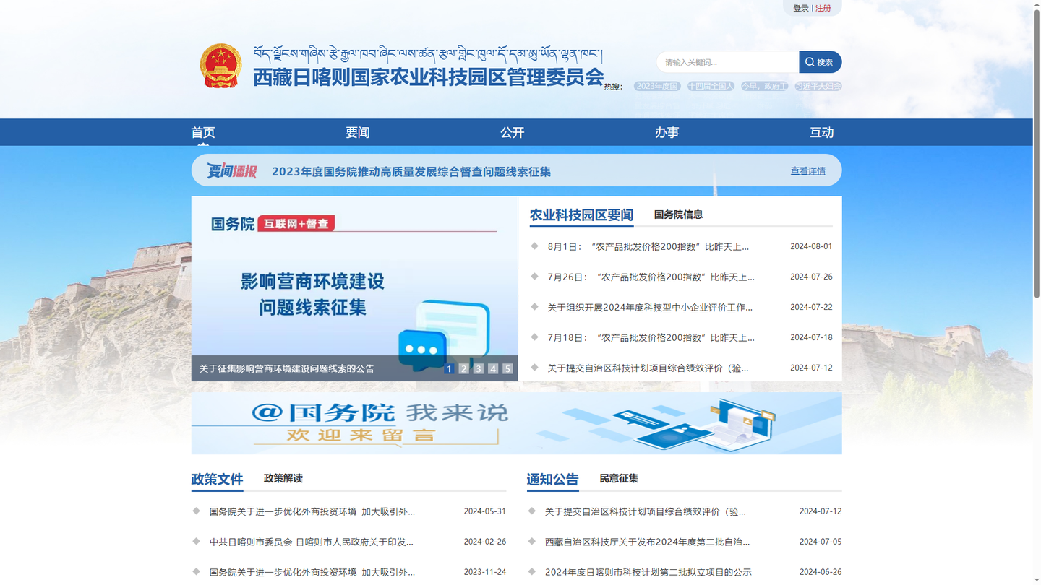This screenshot has height=585, width=1041.
Task: Open the 办事 navigation menu item
Action: [x=667, y=132]
